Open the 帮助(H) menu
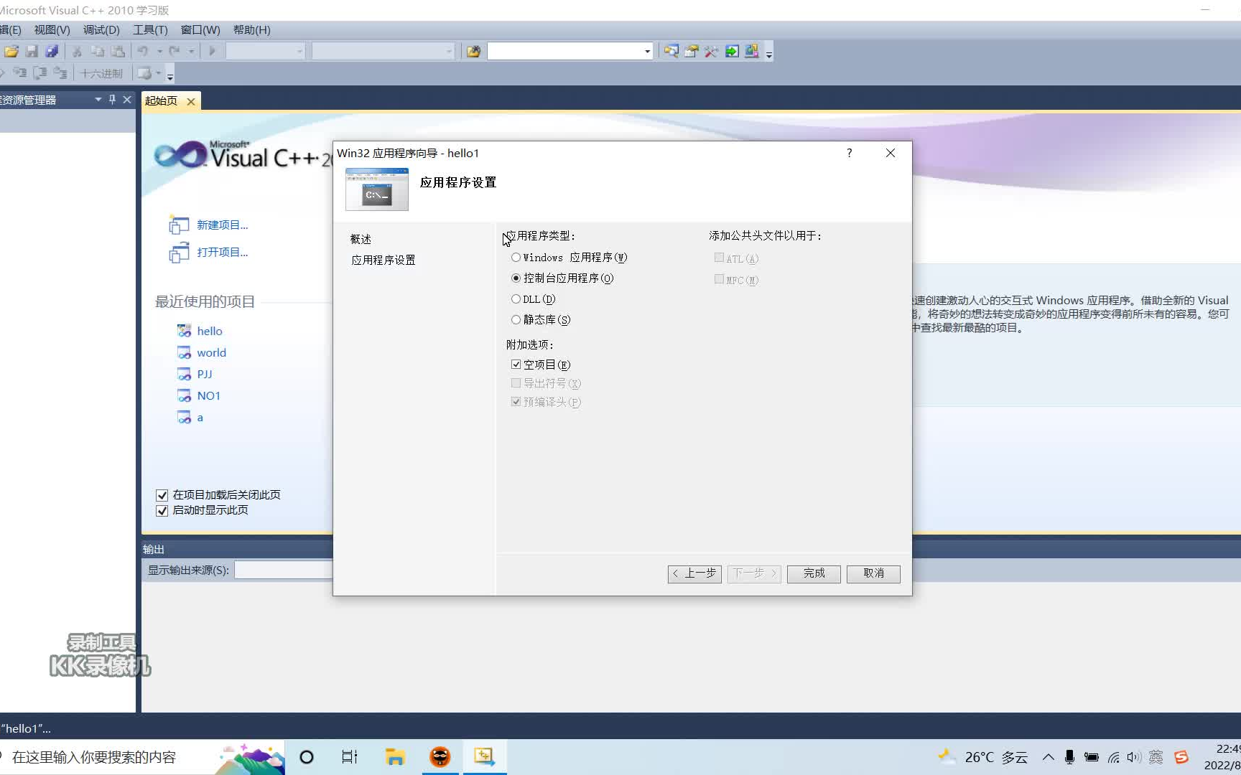Viewport: 1241px width, 775px height. tap(251, 30)
